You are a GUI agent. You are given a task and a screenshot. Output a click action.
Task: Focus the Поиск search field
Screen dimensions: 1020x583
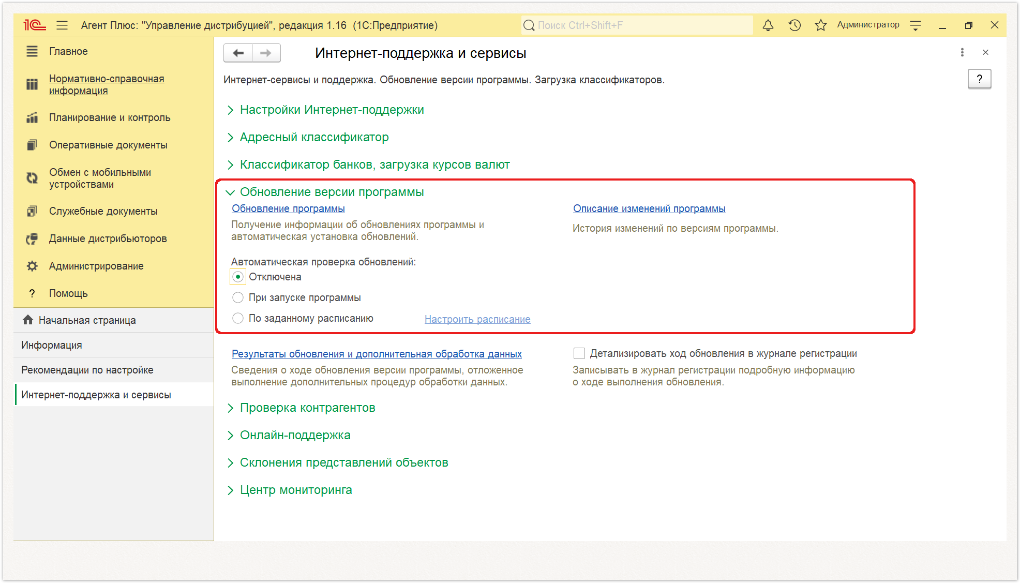pos(637,25)
